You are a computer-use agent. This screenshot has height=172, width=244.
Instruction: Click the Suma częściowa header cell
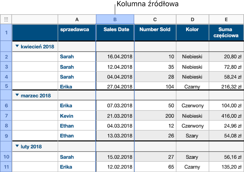(x=226, y=32)
